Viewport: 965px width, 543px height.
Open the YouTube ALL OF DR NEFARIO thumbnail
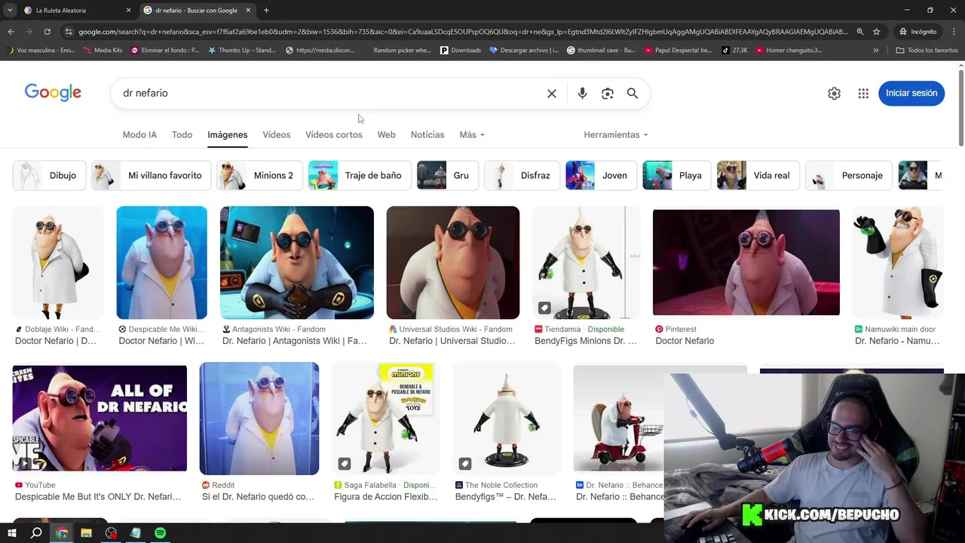click(100, 419)
